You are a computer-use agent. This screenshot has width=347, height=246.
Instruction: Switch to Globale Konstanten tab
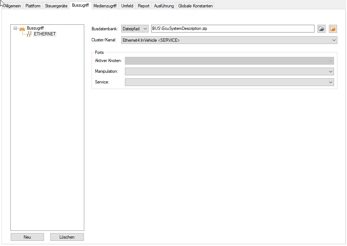click(195, 6)
